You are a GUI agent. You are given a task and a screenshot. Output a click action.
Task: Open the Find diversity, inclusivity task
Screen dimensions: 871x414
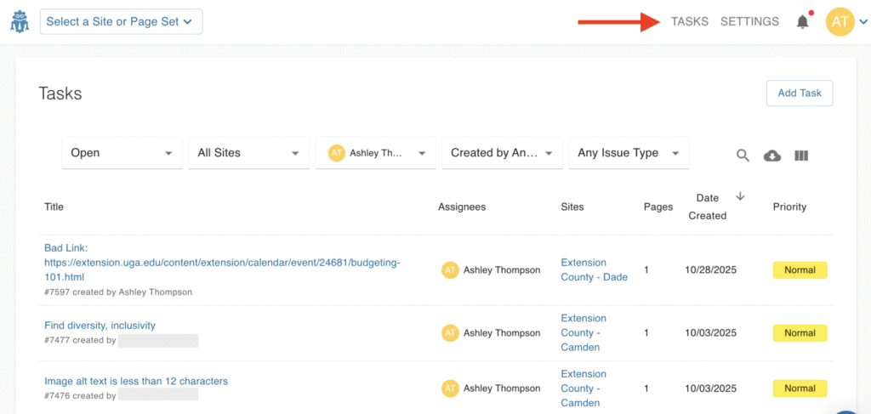point(100,326)
